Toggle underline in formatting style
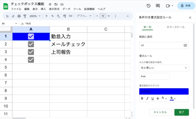The width and height of the screenshot is (196, 119). click(x=153, y=98)
